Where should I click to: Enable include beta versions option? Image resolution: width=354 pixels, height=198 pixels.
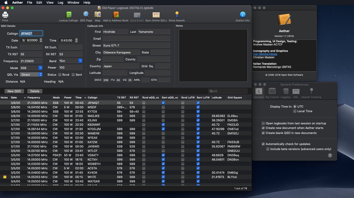tap(268, 149)
